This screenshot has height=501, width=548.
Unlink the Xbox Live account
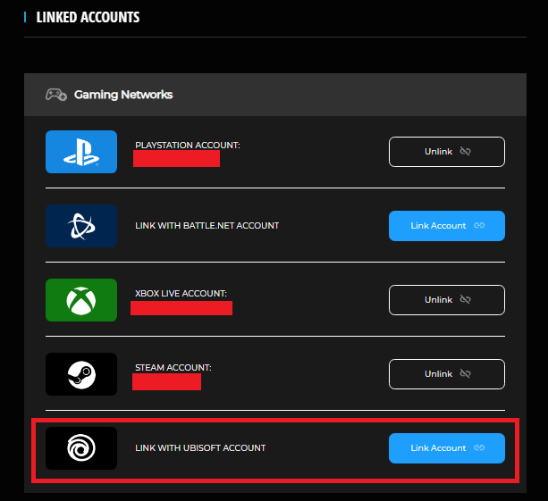tap(447, 300)
